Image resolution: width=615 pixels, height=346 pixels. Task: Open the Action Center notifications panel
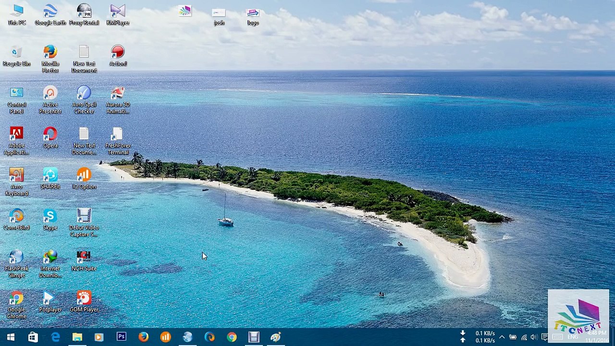pyautogui.click(x=545, y=337)
